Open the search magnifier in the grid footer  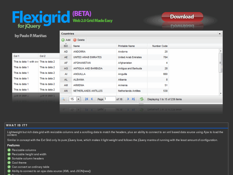(x=63, y=99)
